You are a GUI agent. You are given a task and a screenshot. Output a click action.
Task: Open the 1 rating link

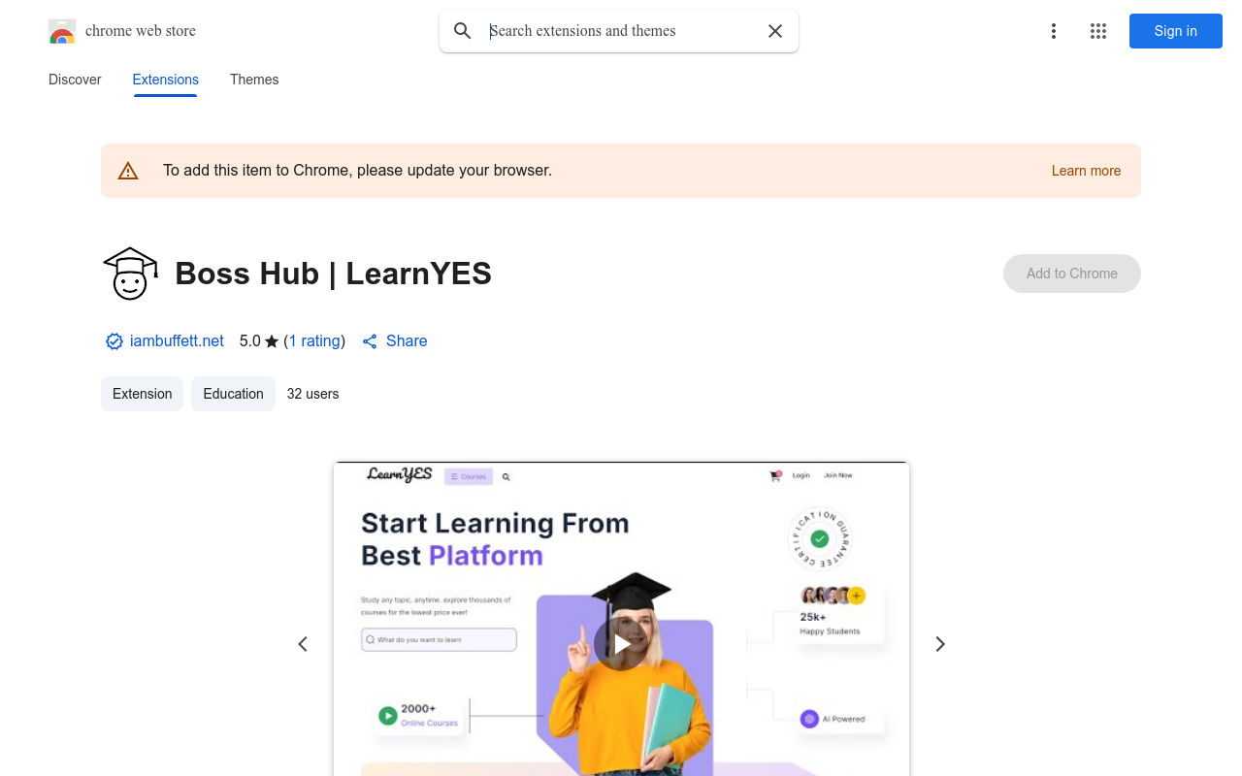click(314, 341)
